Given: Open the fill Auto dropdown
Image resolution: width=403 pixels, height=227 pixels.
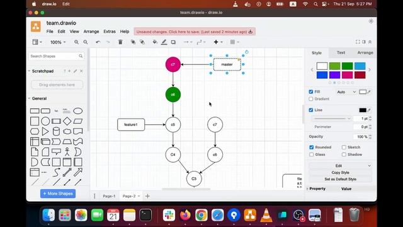Looking at the screenshot, I should pos(346,92).
